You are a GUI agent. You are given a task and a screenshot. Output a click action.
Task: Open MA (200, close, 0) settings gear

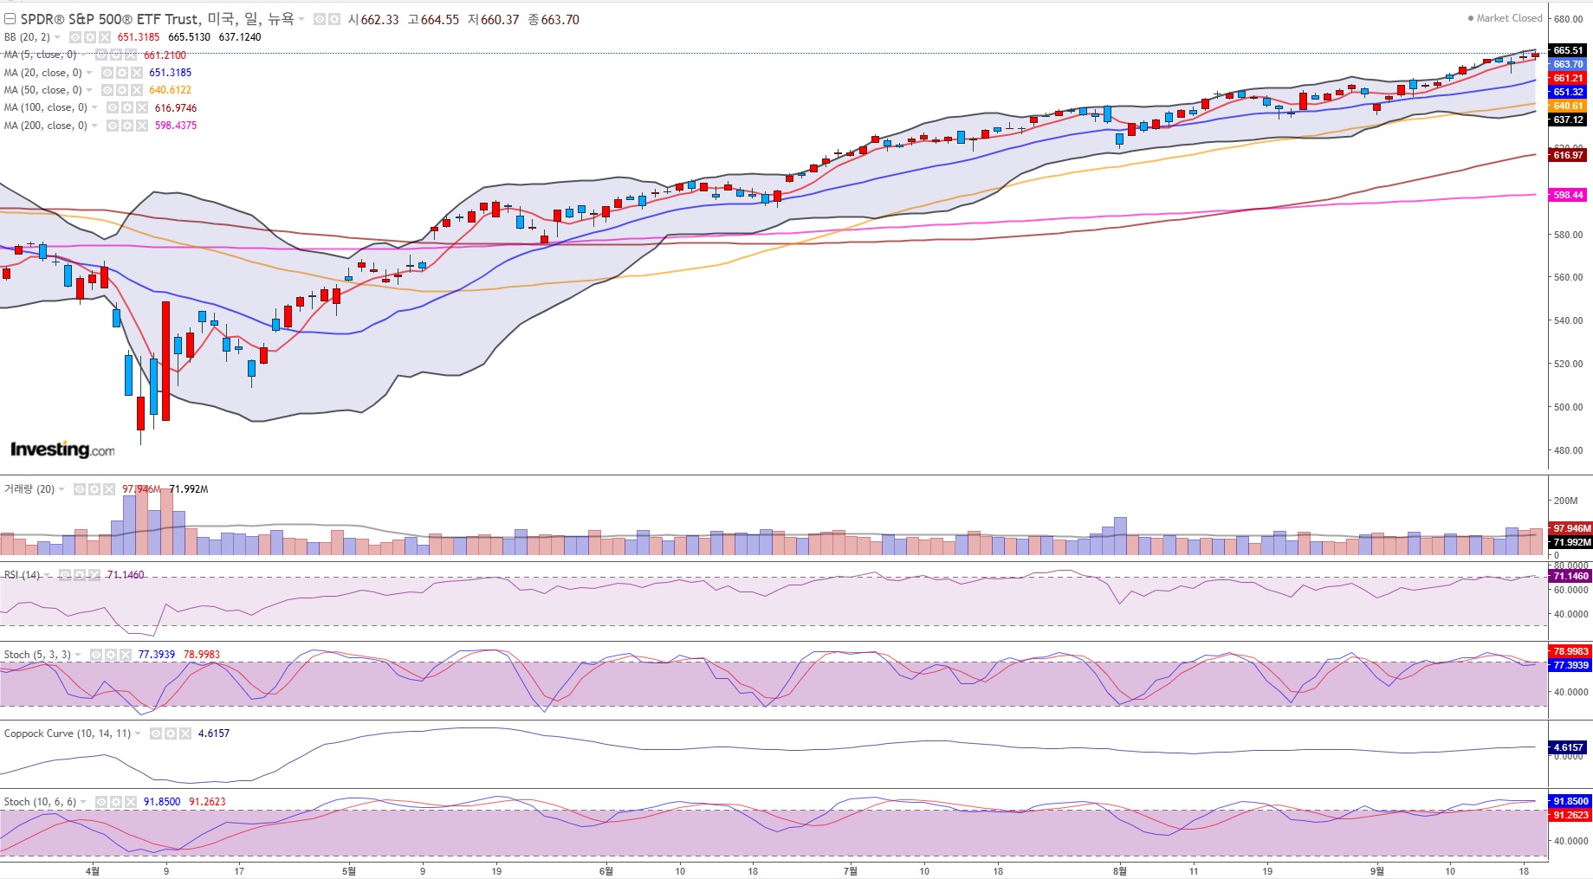pyautogui.click(x=127, y=126)
